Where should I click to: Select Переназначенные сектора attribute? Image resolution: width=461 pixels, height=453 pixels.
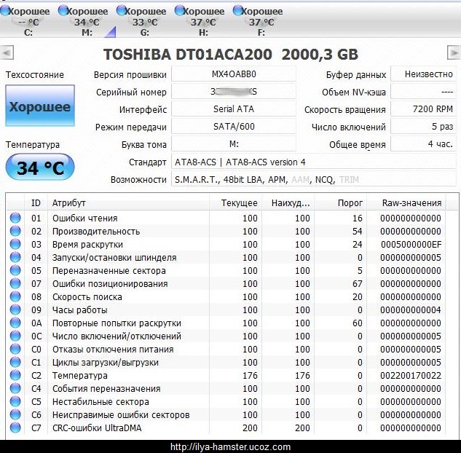(109, 270)
